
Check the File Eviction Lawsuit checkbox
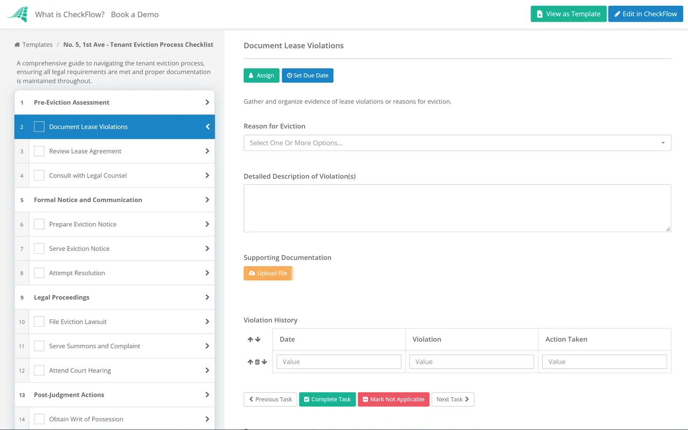click(39, 321)
